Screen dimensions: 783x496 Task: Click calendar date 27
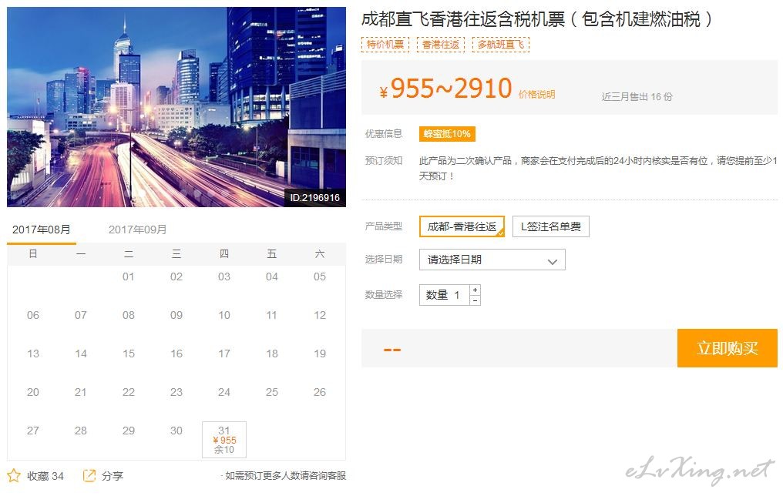tap(33, 430)
